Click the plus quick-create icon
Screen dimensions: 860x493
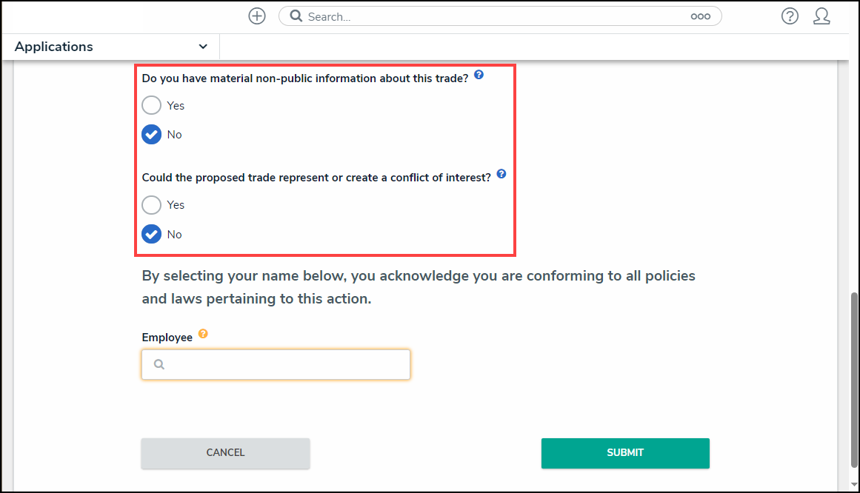(x=257, y=16)
